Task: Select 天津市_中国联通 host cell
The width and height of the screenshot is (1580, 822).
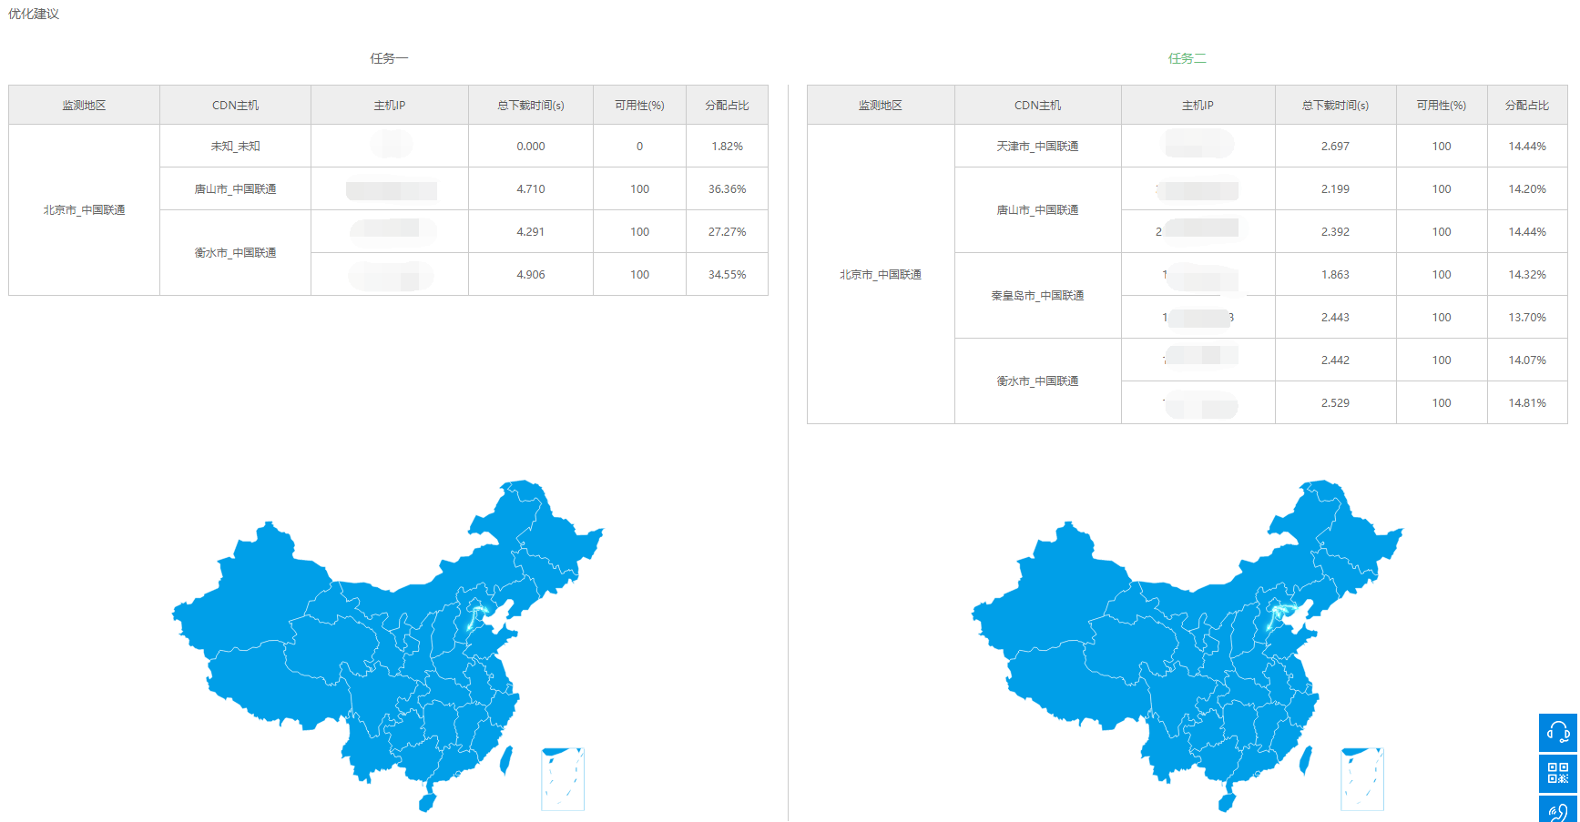Action: [x=1037, y=147]
